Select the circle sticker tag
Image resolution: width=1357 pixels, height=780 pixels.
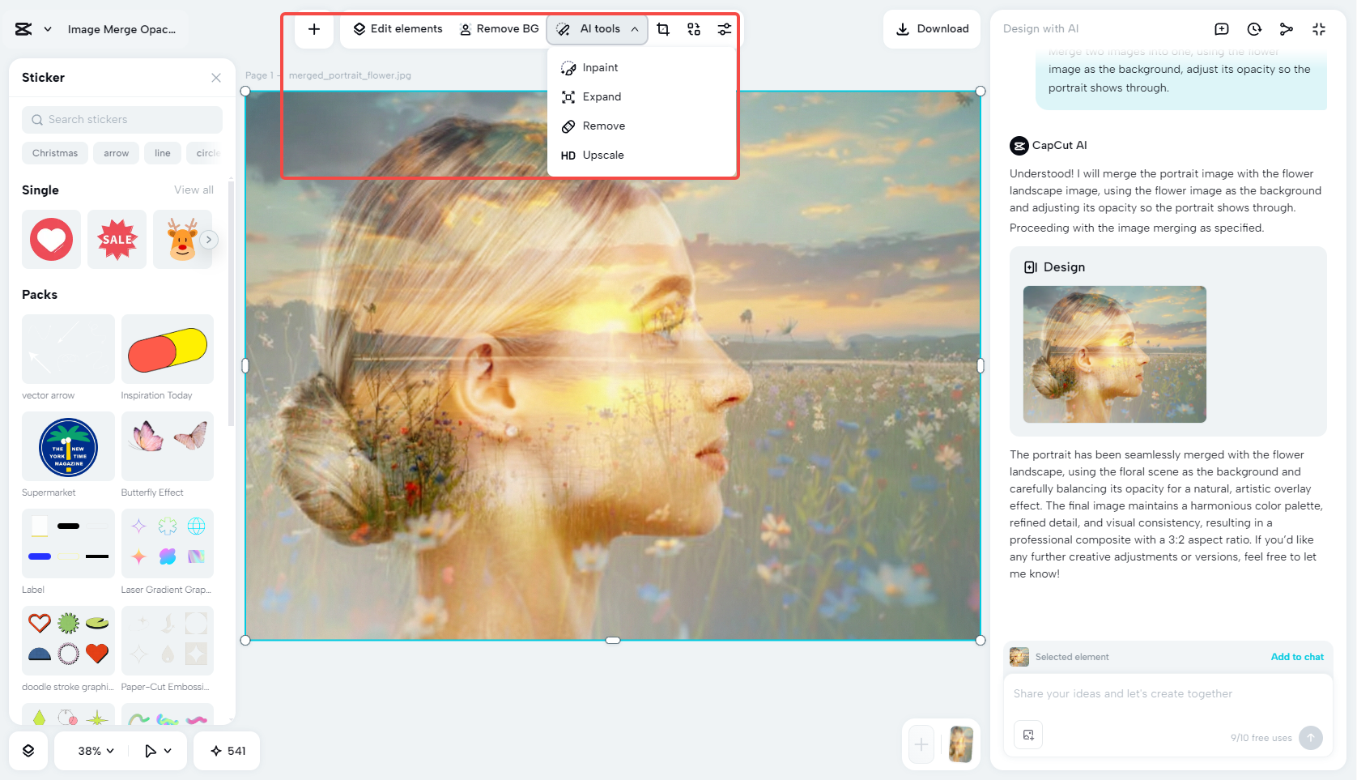coord(207,153)
